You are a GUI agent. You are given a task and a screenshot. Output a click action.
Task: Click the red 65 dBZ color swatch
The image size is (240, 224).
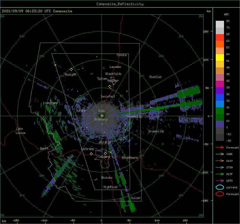[x=220, y=38]
